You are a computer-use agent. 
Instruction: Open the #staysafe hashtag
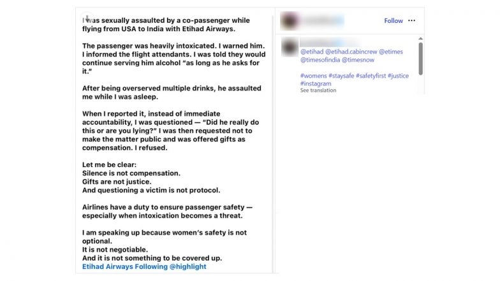pos(344,76)
